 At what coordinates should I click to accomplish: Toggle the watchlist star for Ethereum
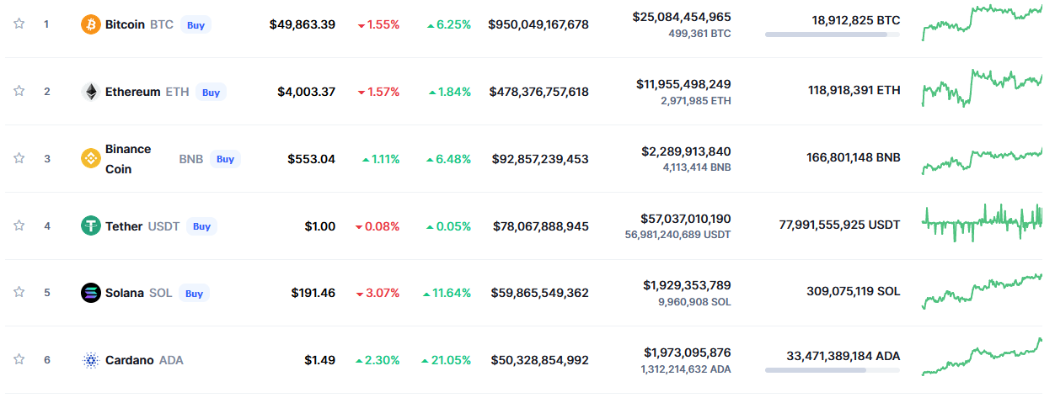tap(19, 91)
